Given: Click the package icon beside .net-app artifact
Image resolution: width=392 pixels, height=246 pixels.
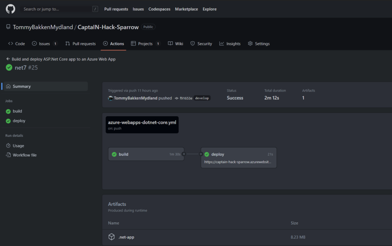Looking at the screenshot, I should [111, 237].
